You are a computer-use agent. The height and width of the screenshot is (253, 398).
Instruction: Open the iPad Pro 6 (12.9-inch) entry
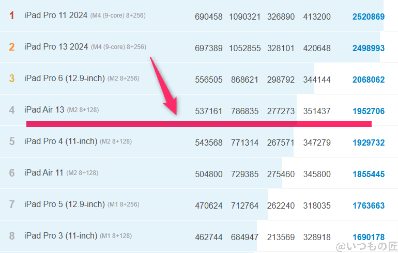(x=65, y=78)
